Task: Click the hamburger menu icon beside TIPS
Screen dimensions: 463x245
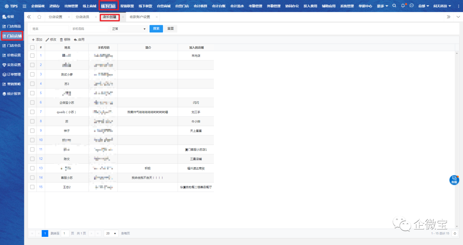Action: click(24, 6)
